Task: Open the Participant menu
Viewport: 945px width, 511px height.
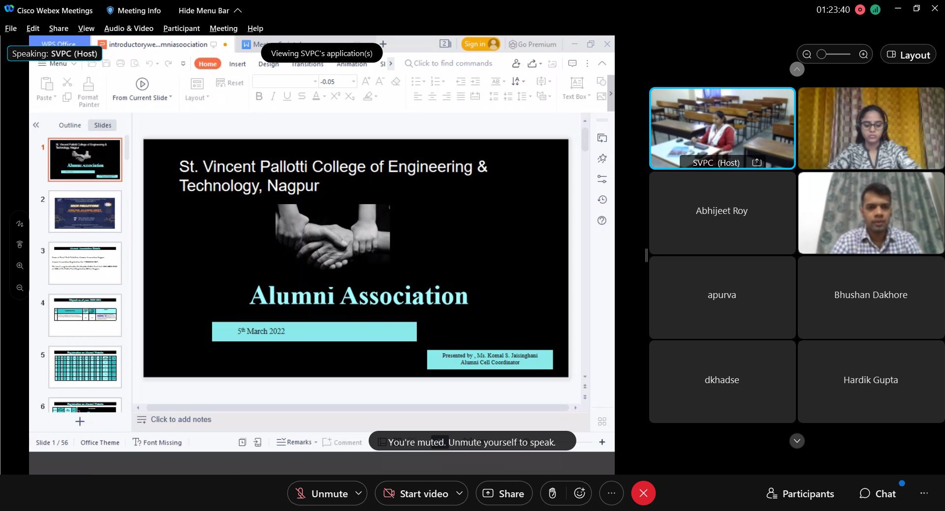Action: [181, 29]
